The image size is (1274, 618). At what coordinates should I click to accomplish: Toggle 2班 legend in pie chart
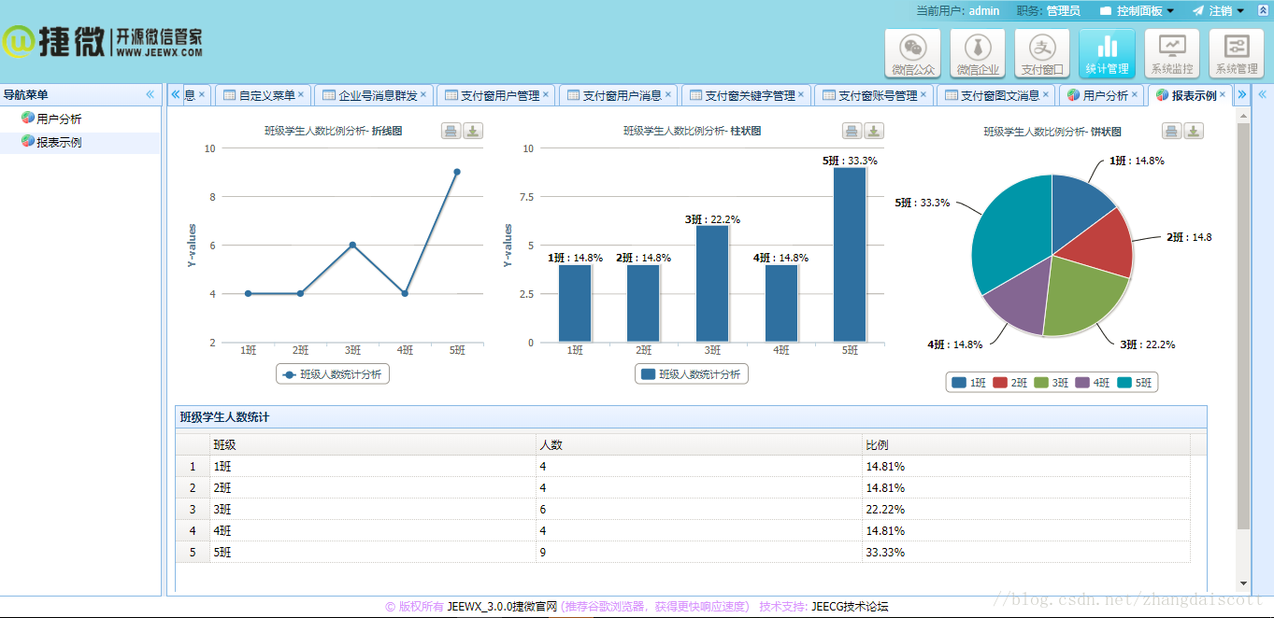(x=1009, y=382)
